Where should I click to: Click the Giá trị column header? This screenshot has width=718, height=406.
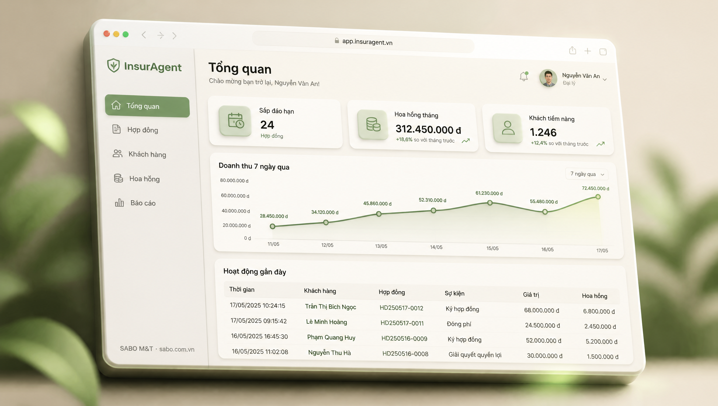[531, 295]
